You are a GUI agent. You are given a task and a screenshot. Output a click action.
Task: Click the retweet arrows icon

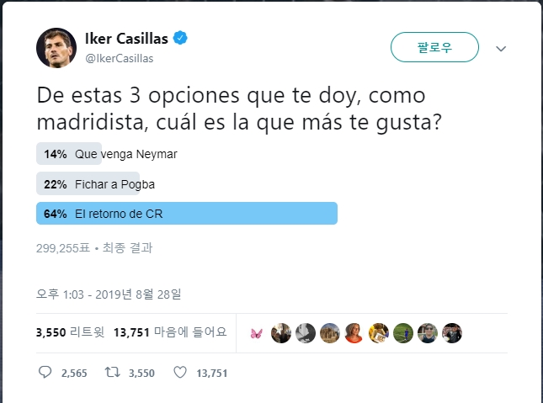(x=113, y=373)
